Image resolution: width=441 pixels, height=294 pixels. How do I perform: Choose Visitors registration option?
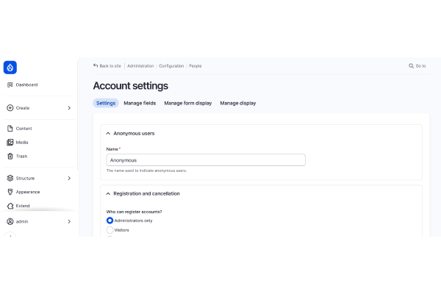coord(110,230)
